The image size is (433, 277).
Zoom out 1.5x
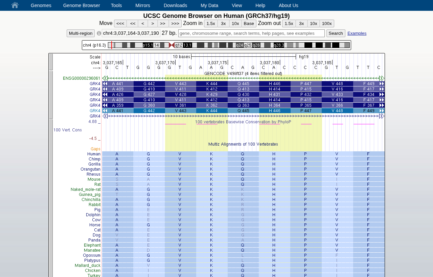[289, 24]
